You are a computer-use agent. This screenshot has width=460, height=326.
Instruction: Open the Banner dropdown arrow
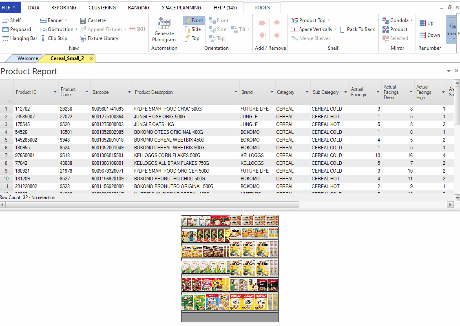coord(66,20)
